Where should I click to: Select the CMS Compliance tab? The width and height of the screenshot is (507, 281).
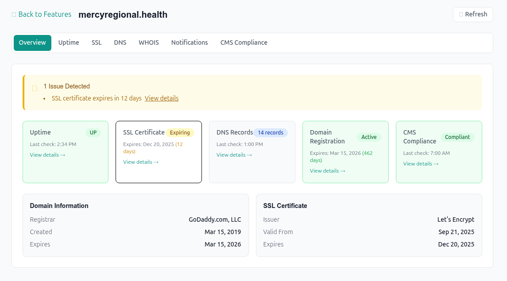click(244, 42)
